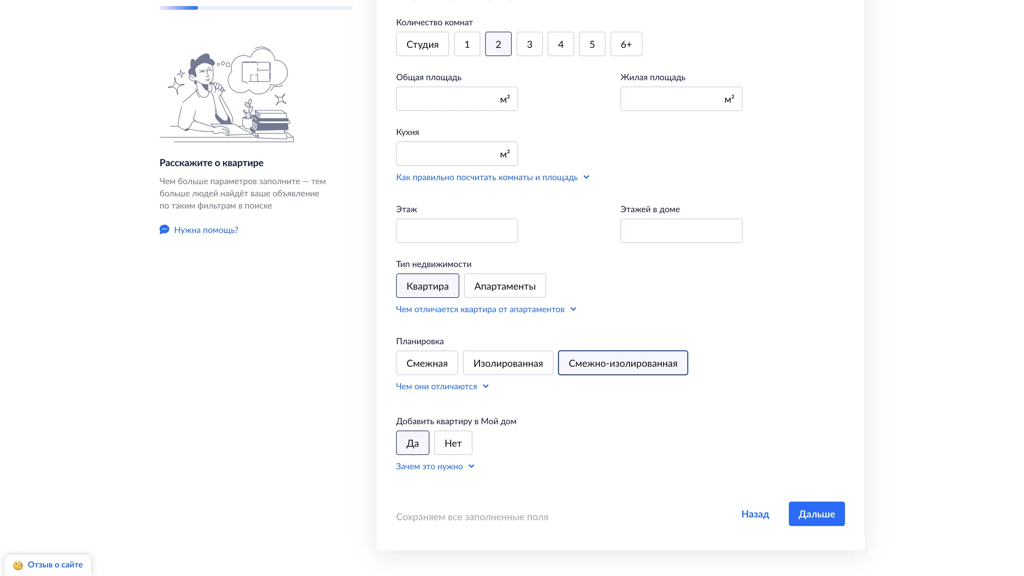Go back with Назад link
Image resolution: width=1024 pixels, height=576 pixels.
(x=754, y=514)
